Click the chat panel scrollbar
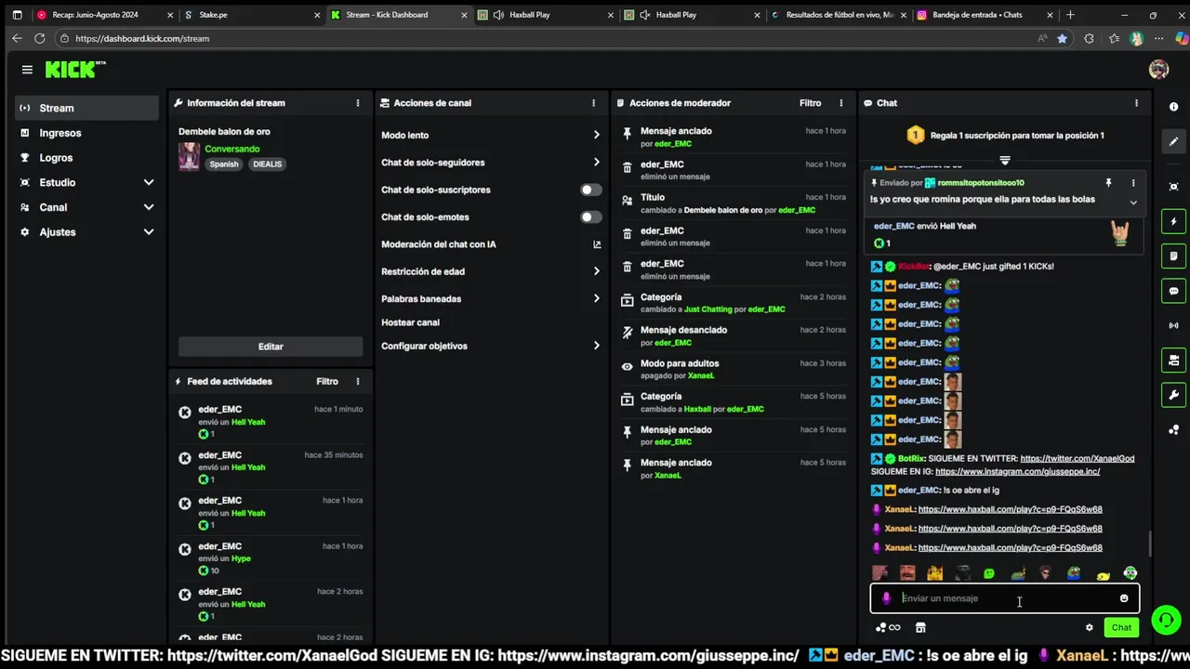1190x669 pixels. (x=1150, y=544)
